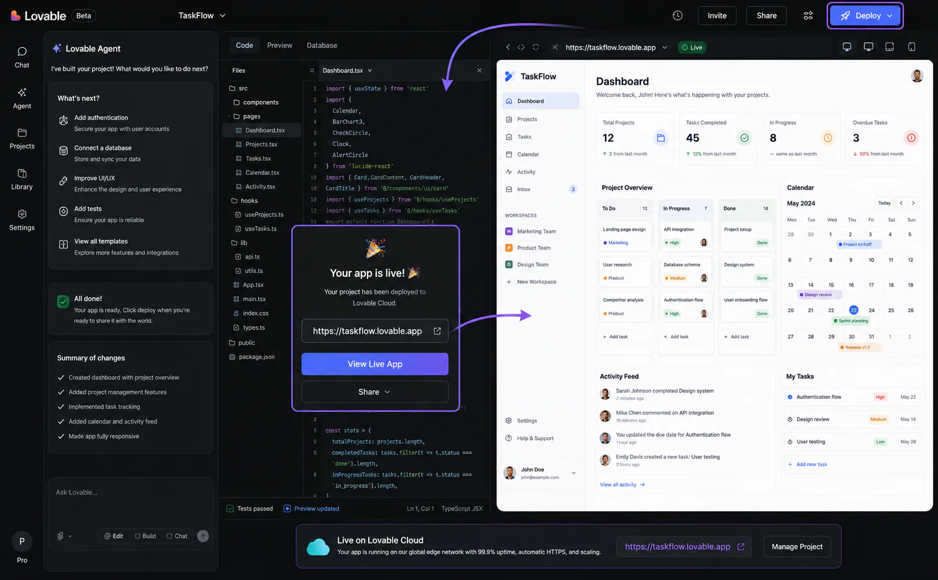Click the Live status indicator badge
The width and height of the screenshot is (938, 580).
(692, 48)
